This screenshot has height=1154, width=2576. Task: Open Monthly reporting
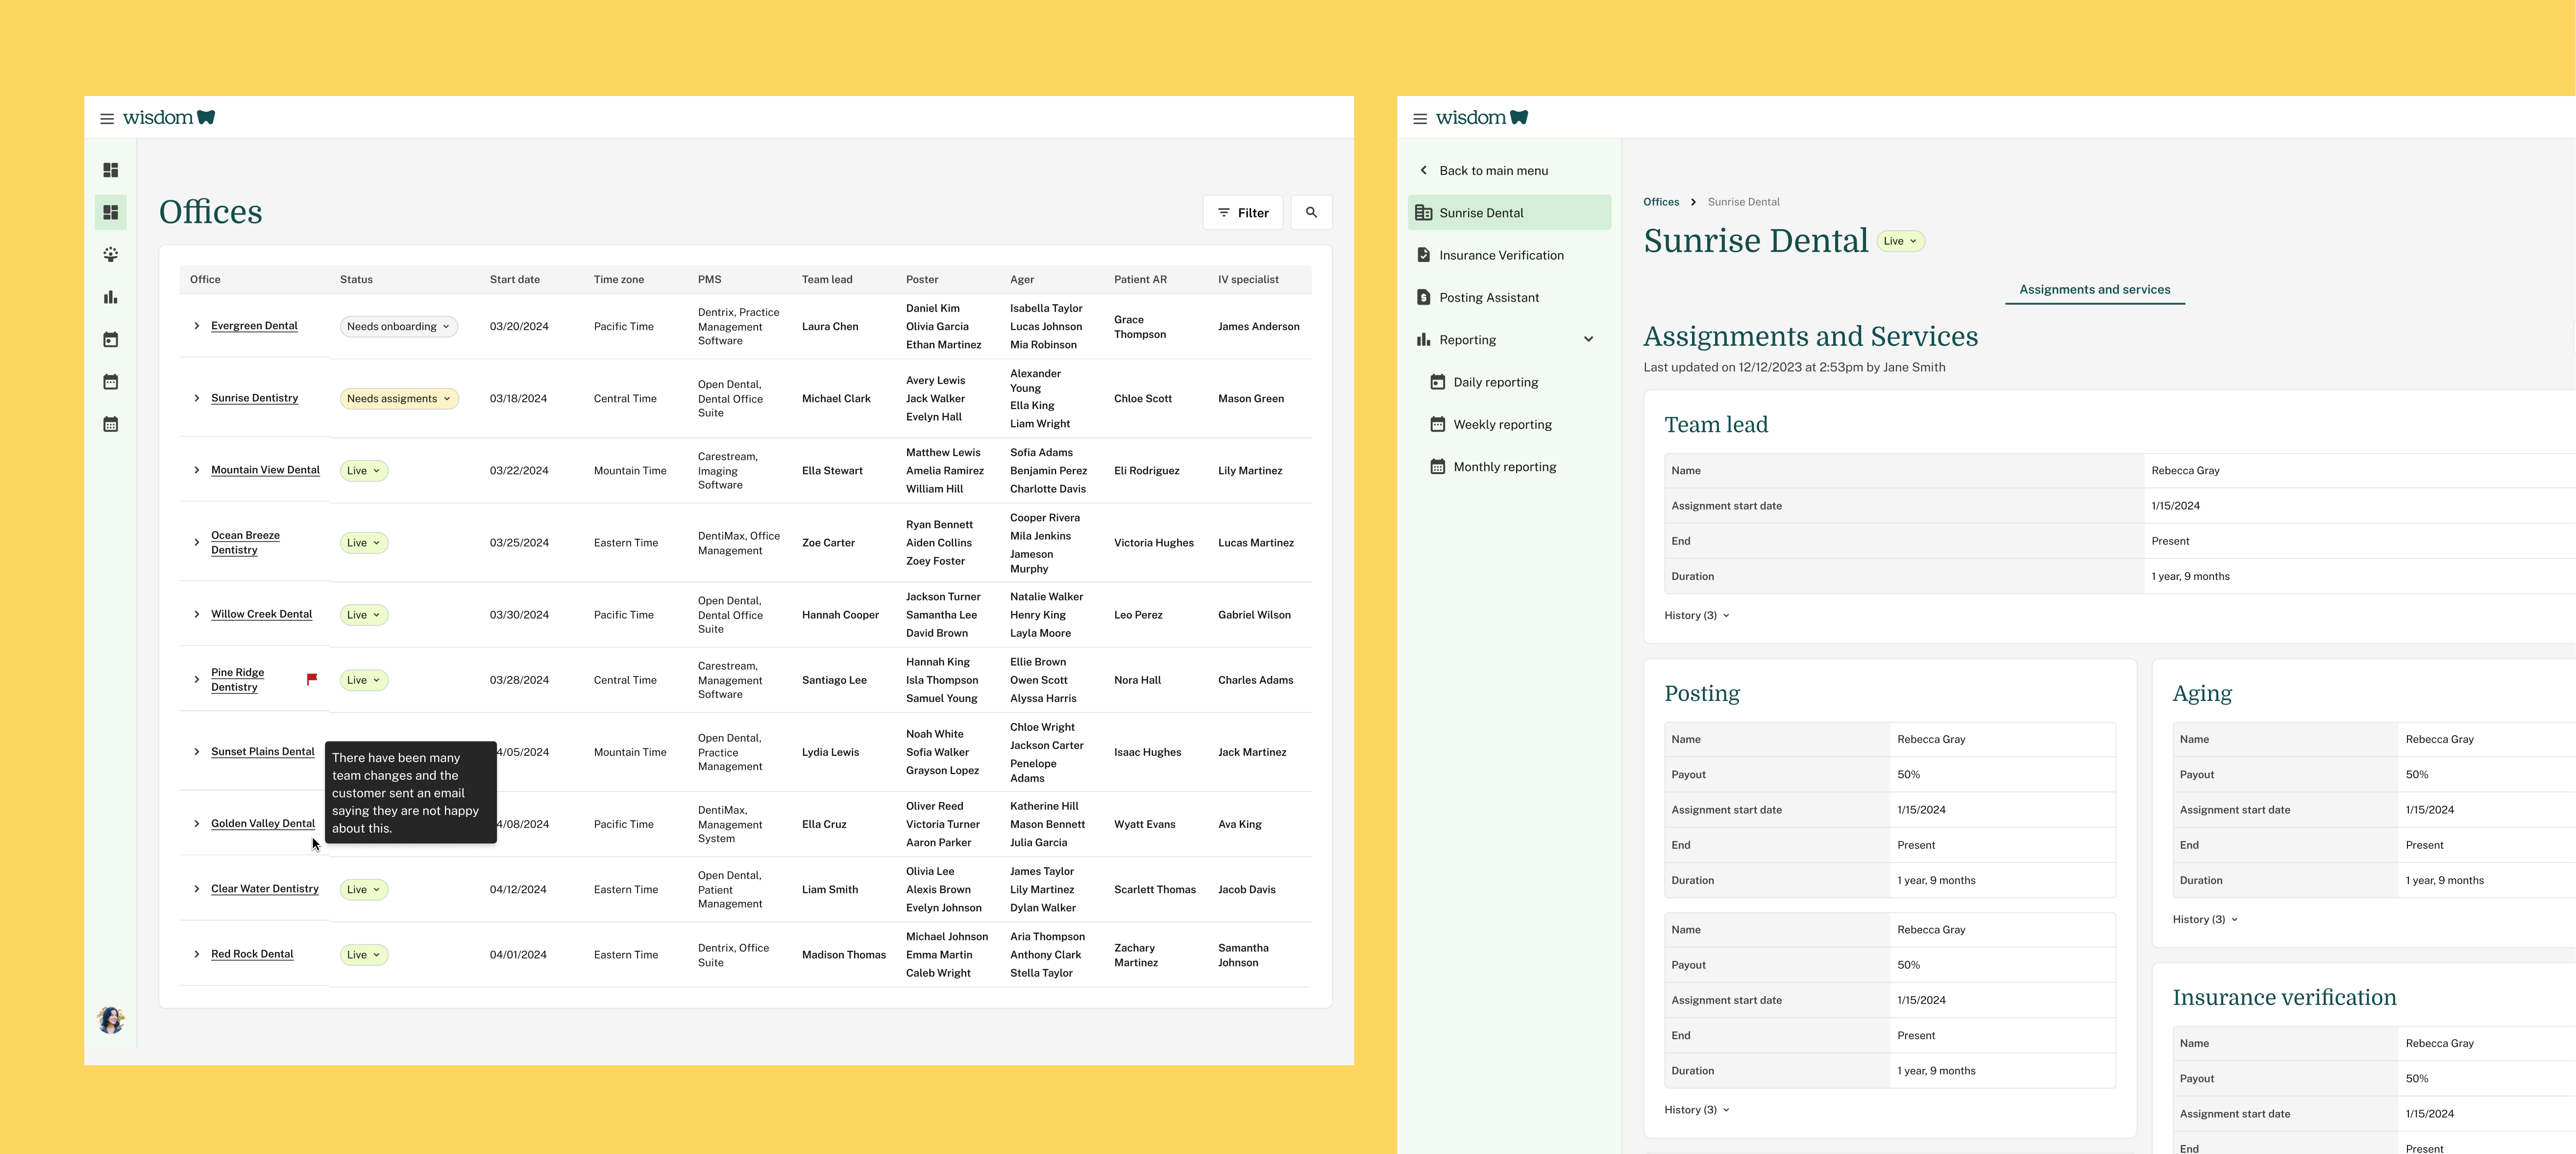click(x=1505, y=466)
